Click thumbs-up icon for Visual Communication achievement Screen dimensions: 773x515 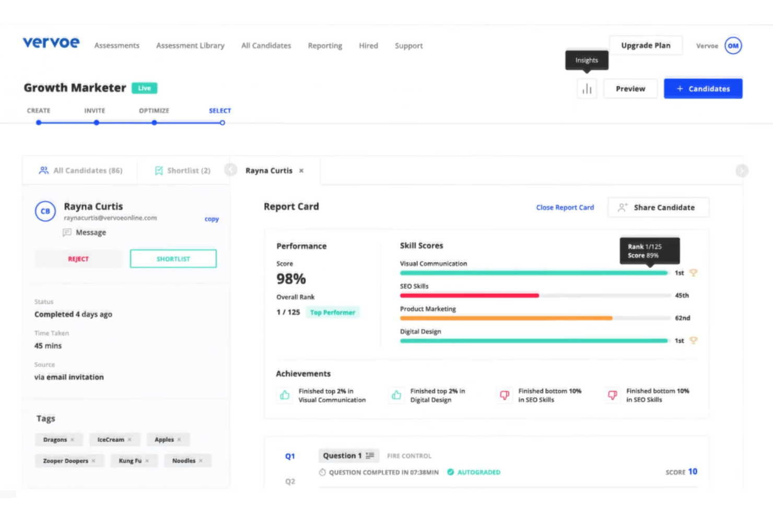pos(285,396)
